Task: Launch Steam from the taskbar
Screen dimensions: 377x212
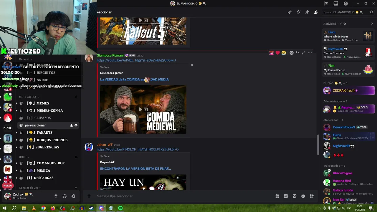Action: coord(91,208)
